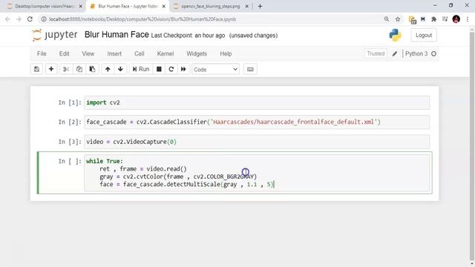
Task: Open the Widgets menu
Action: (x=197, y=53)
